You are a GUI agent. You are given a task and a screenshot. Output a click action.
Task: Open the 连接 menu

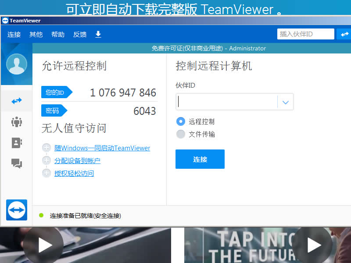pyautogui.click(x=14, y=34)
